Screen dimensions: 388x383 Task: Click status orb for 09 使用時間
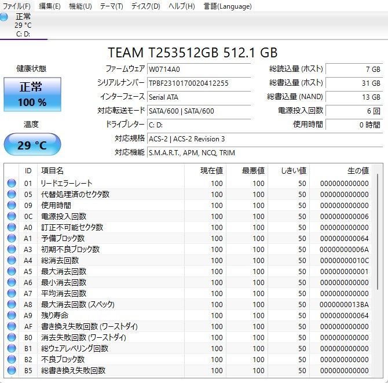tap(12, 205)
